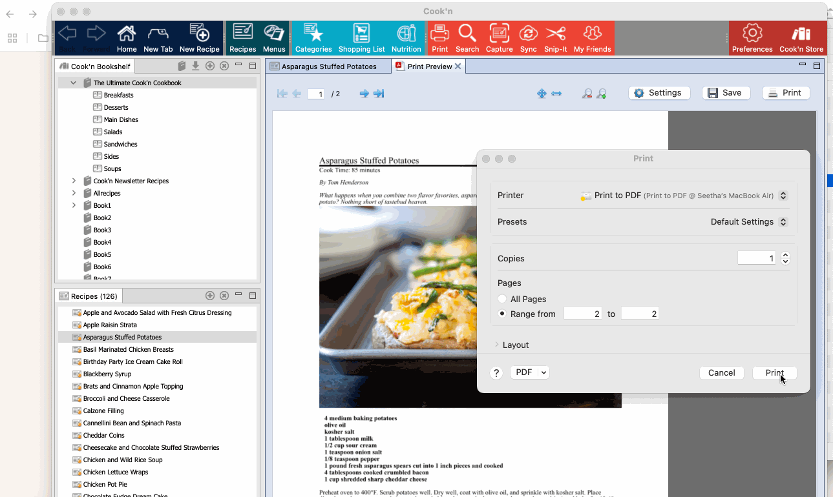Image resolution: width=833 pixels, height=497 pixels.
Task: Expand the Layout section
Action: point(497,345)
